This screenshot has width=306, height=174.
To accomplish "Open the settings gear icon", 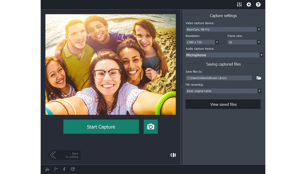I will [249, 5].
